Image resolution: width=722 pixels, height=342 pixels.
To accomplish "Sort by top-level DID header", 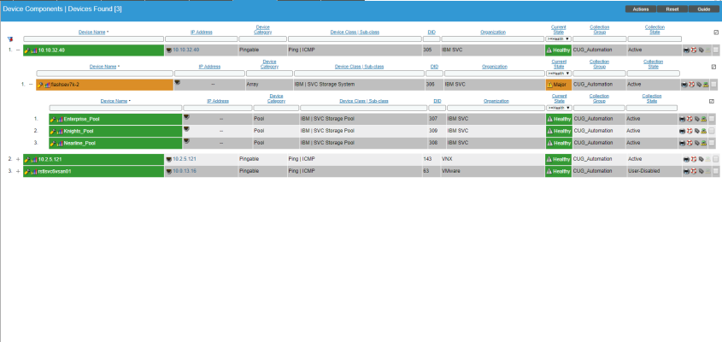I will tap(431, 32).
